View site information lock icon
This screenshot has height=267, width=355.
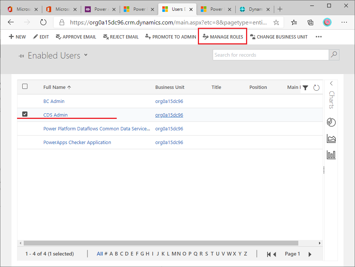pyautogui.click(x=62, y=22)
